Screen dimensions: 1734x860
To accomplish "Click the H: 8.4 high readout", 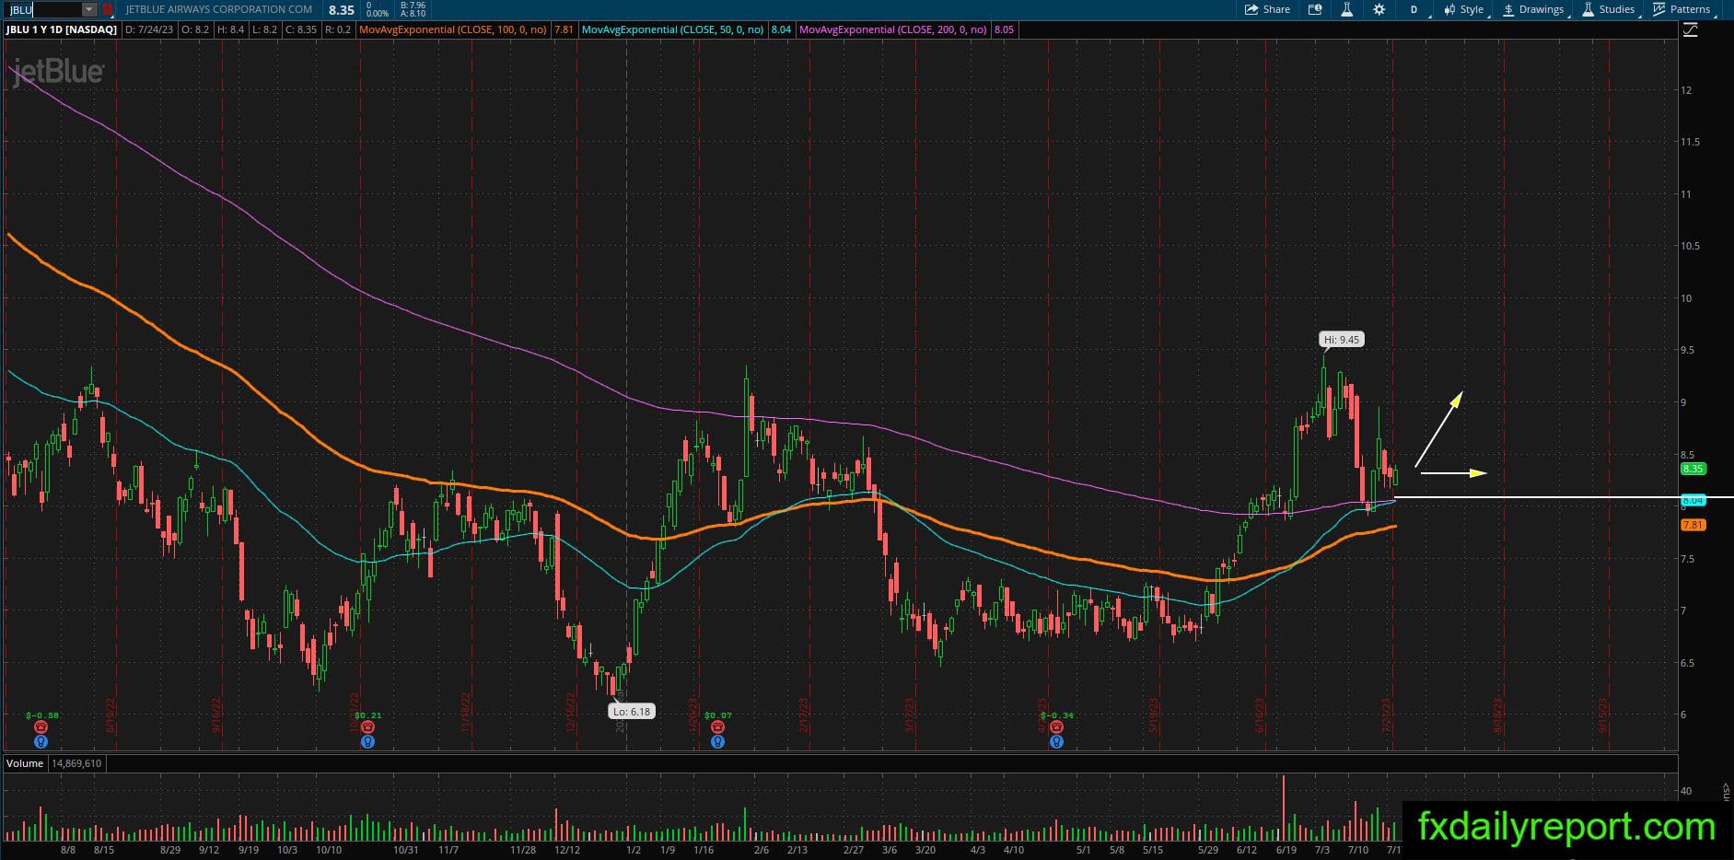I will (x=230, y=29).
